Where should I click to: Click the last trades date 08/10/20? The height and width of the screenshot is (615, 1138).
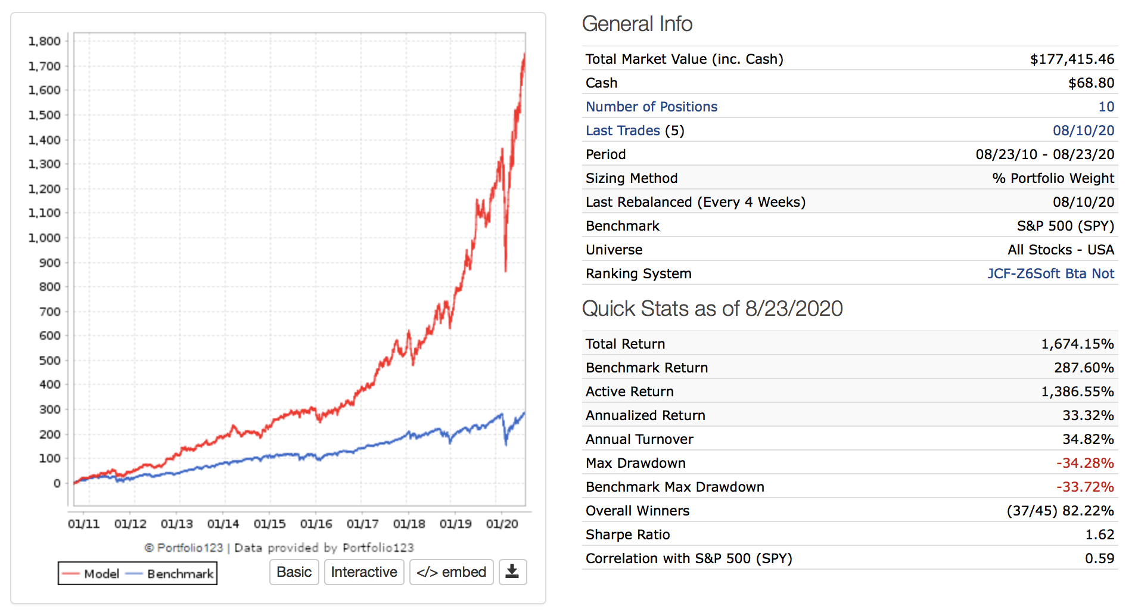[x=1083, y=131]
